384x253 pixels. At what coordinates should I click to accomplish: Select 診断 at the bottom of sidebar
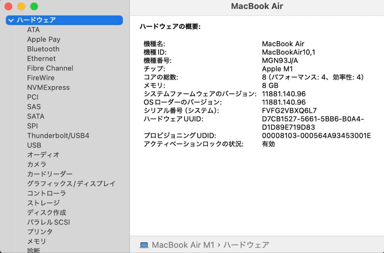pyautogui.click(x=34, y=250)
